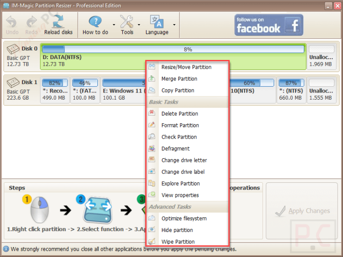The width and height of the screenshot is (343, 257).
Task: Select Disk 1 unallocated 1.555 MB space
Action: [322, 90]
